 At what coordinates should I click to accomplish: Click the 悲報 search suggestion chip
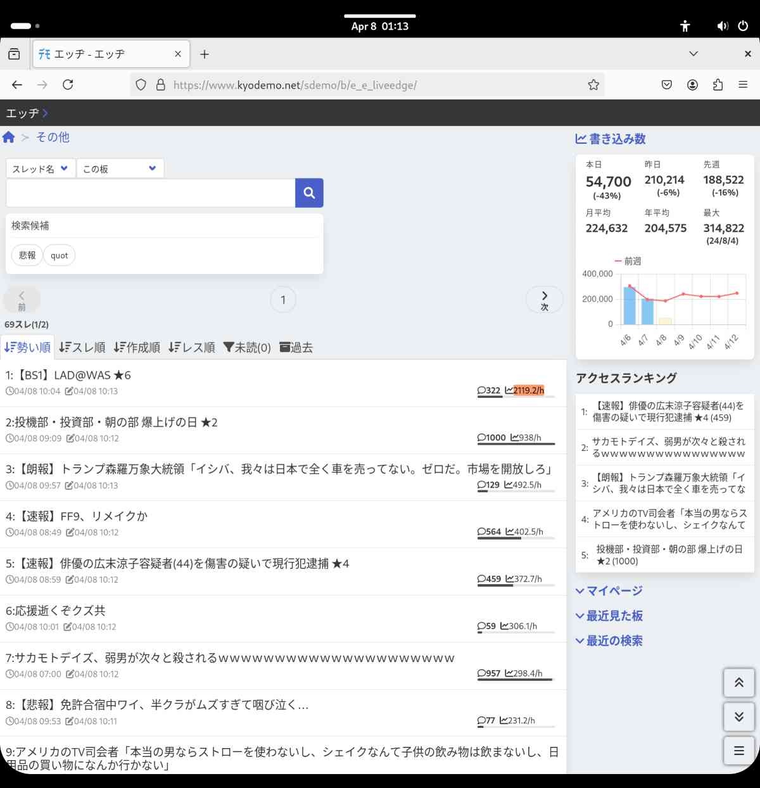27,255
